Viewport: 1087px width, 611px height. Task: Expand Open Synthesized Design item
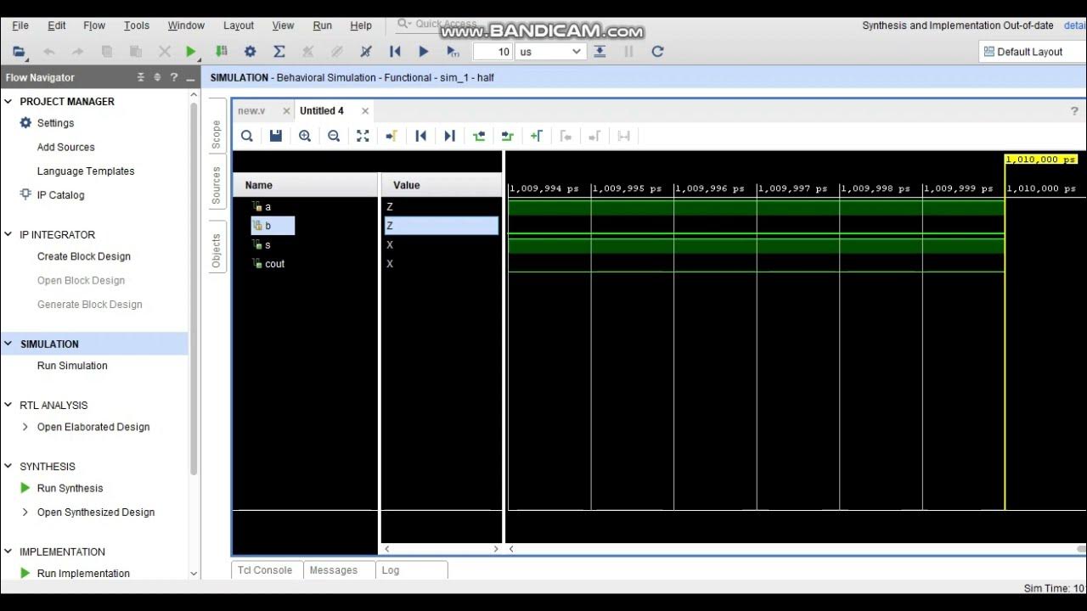(x=25, y=512)
